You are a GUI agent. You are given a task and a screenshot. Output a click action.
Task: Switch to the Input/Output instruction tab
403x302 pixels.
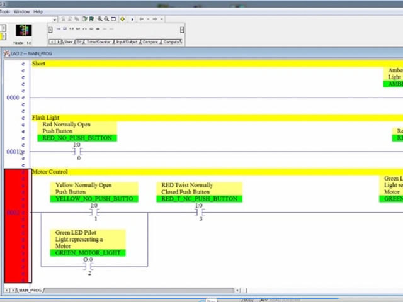coord(127,42)
